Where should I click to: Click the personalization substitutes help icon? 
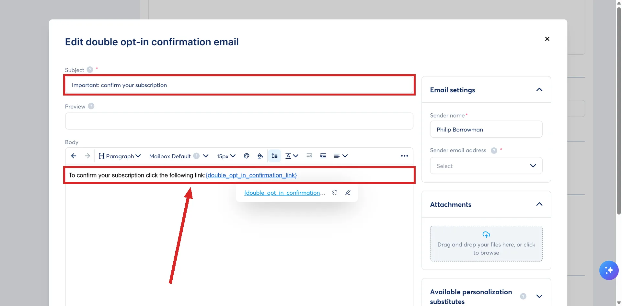tap(523, 296)
